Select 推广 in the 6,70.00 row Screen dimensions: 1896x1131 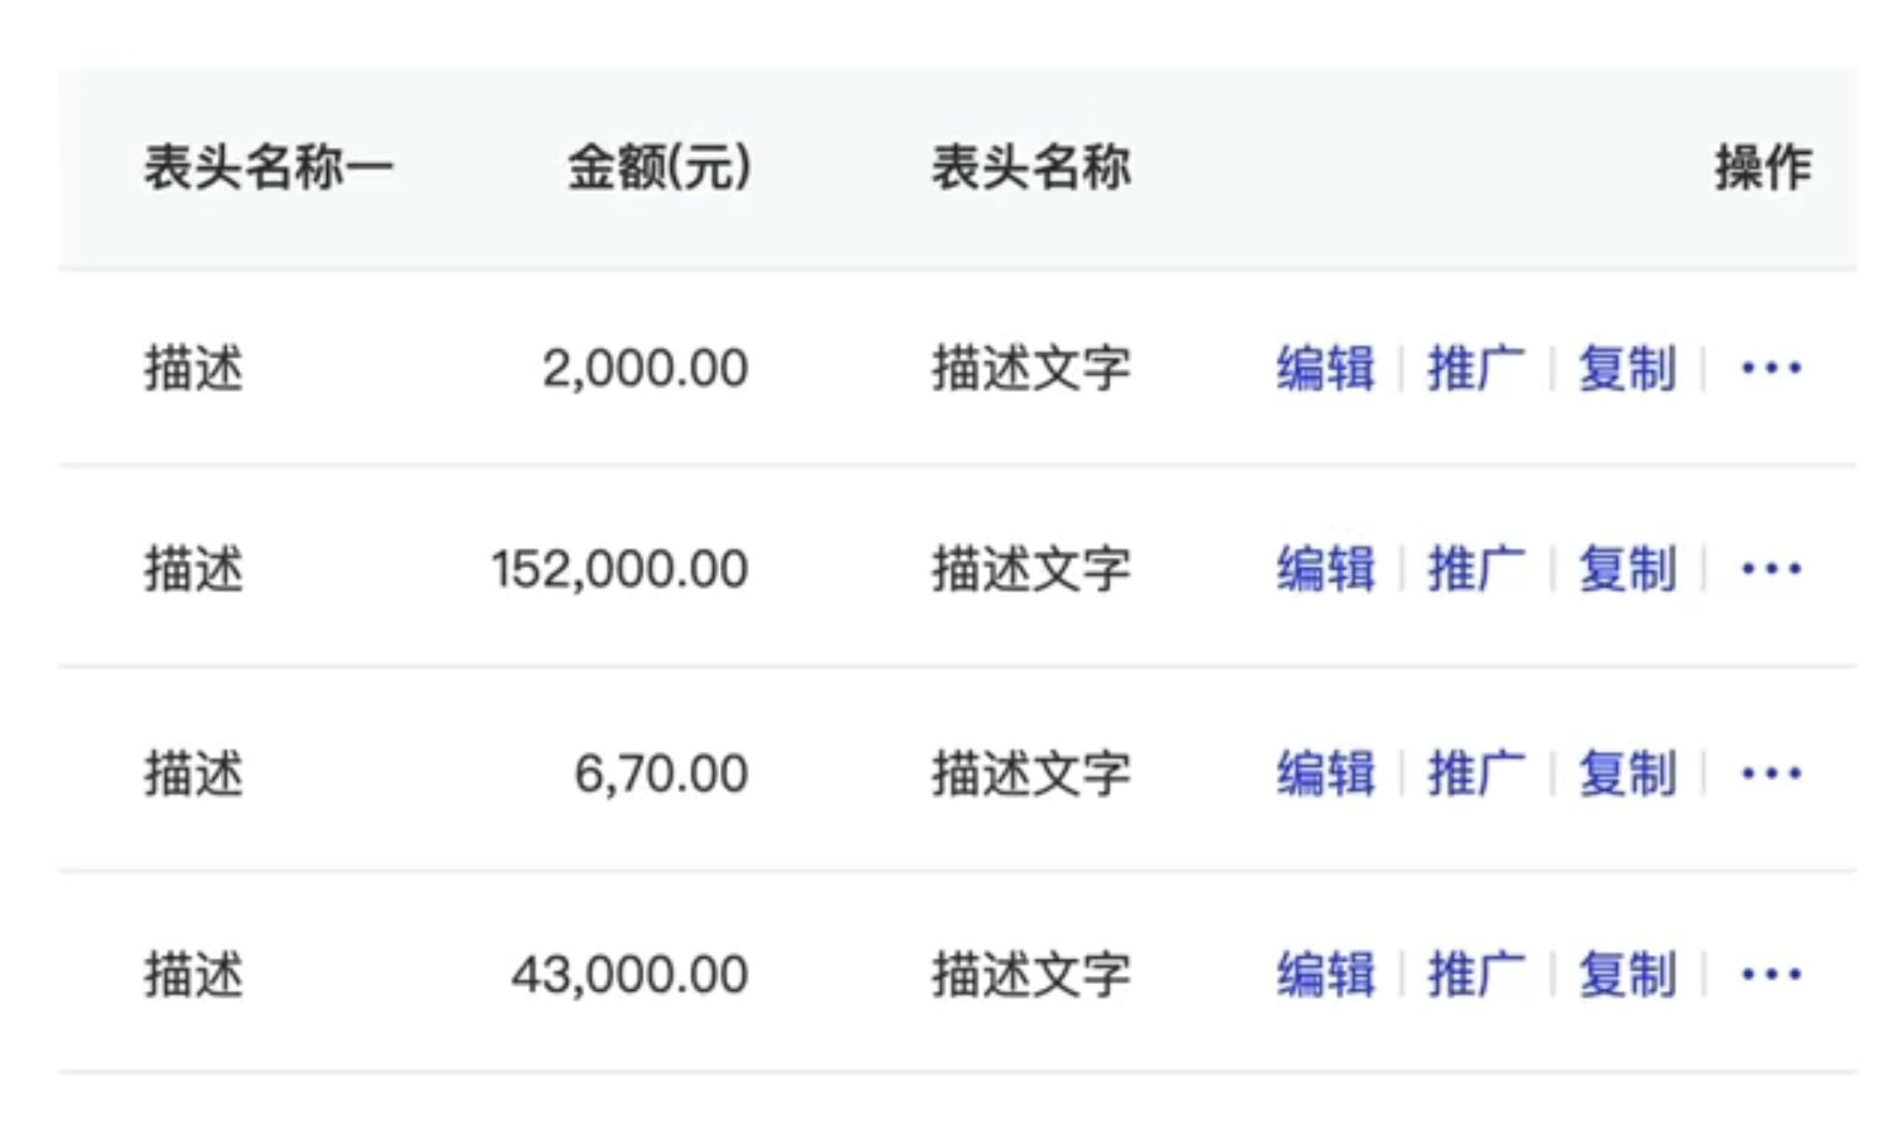pyautogui.click(x=1476, y=773)
